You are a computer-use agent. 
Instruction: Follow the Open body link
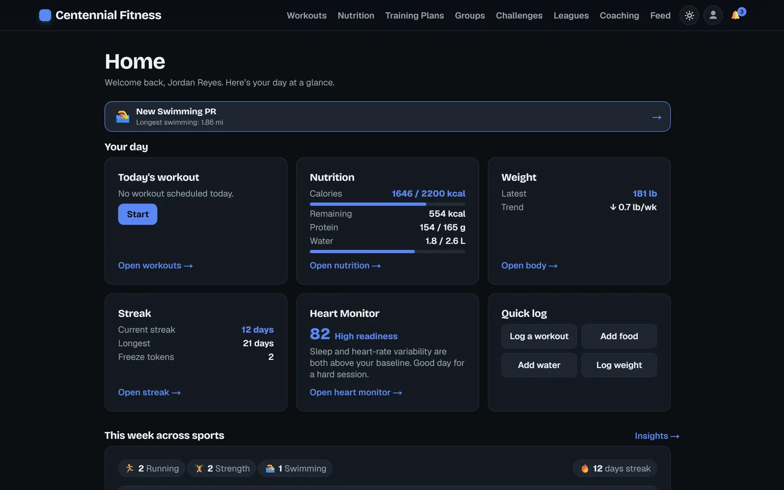(x=529, y=266)
